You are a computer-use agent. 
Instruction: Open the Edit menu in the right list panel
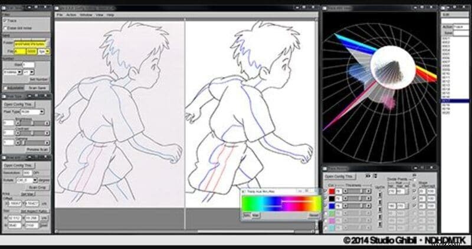[445, 14]
